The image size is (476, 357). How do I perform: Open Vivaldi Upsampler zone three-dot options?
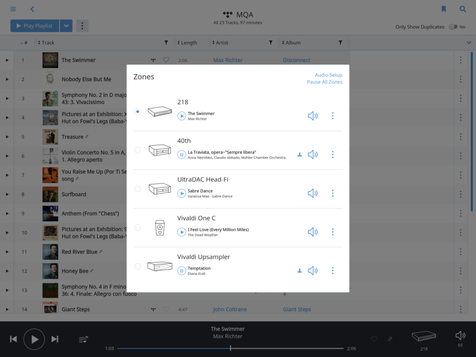click(333, 271)
